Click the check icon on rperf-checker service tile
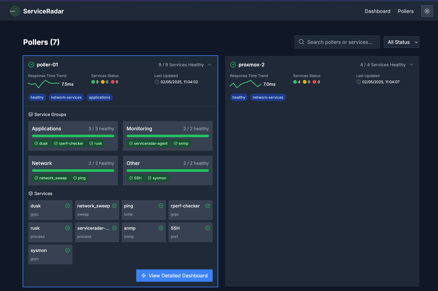 coord(207,206)
